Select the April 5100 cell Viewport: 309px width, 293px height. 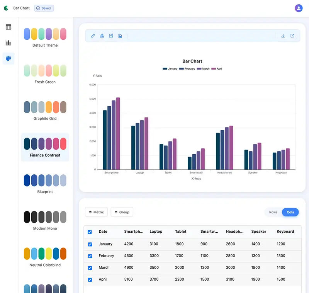tap(128, 279)
